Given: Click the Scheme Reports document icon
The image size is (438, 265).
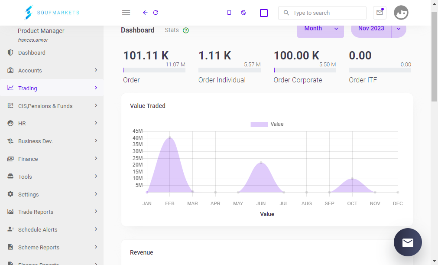Looking at the screenshot, I should point(10,247).
